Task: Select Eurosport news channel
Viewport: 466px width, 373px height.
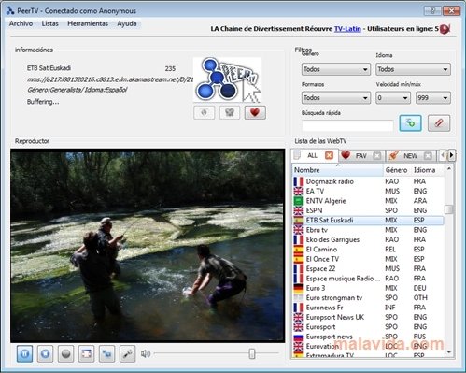Action: [x=368, y=337]
